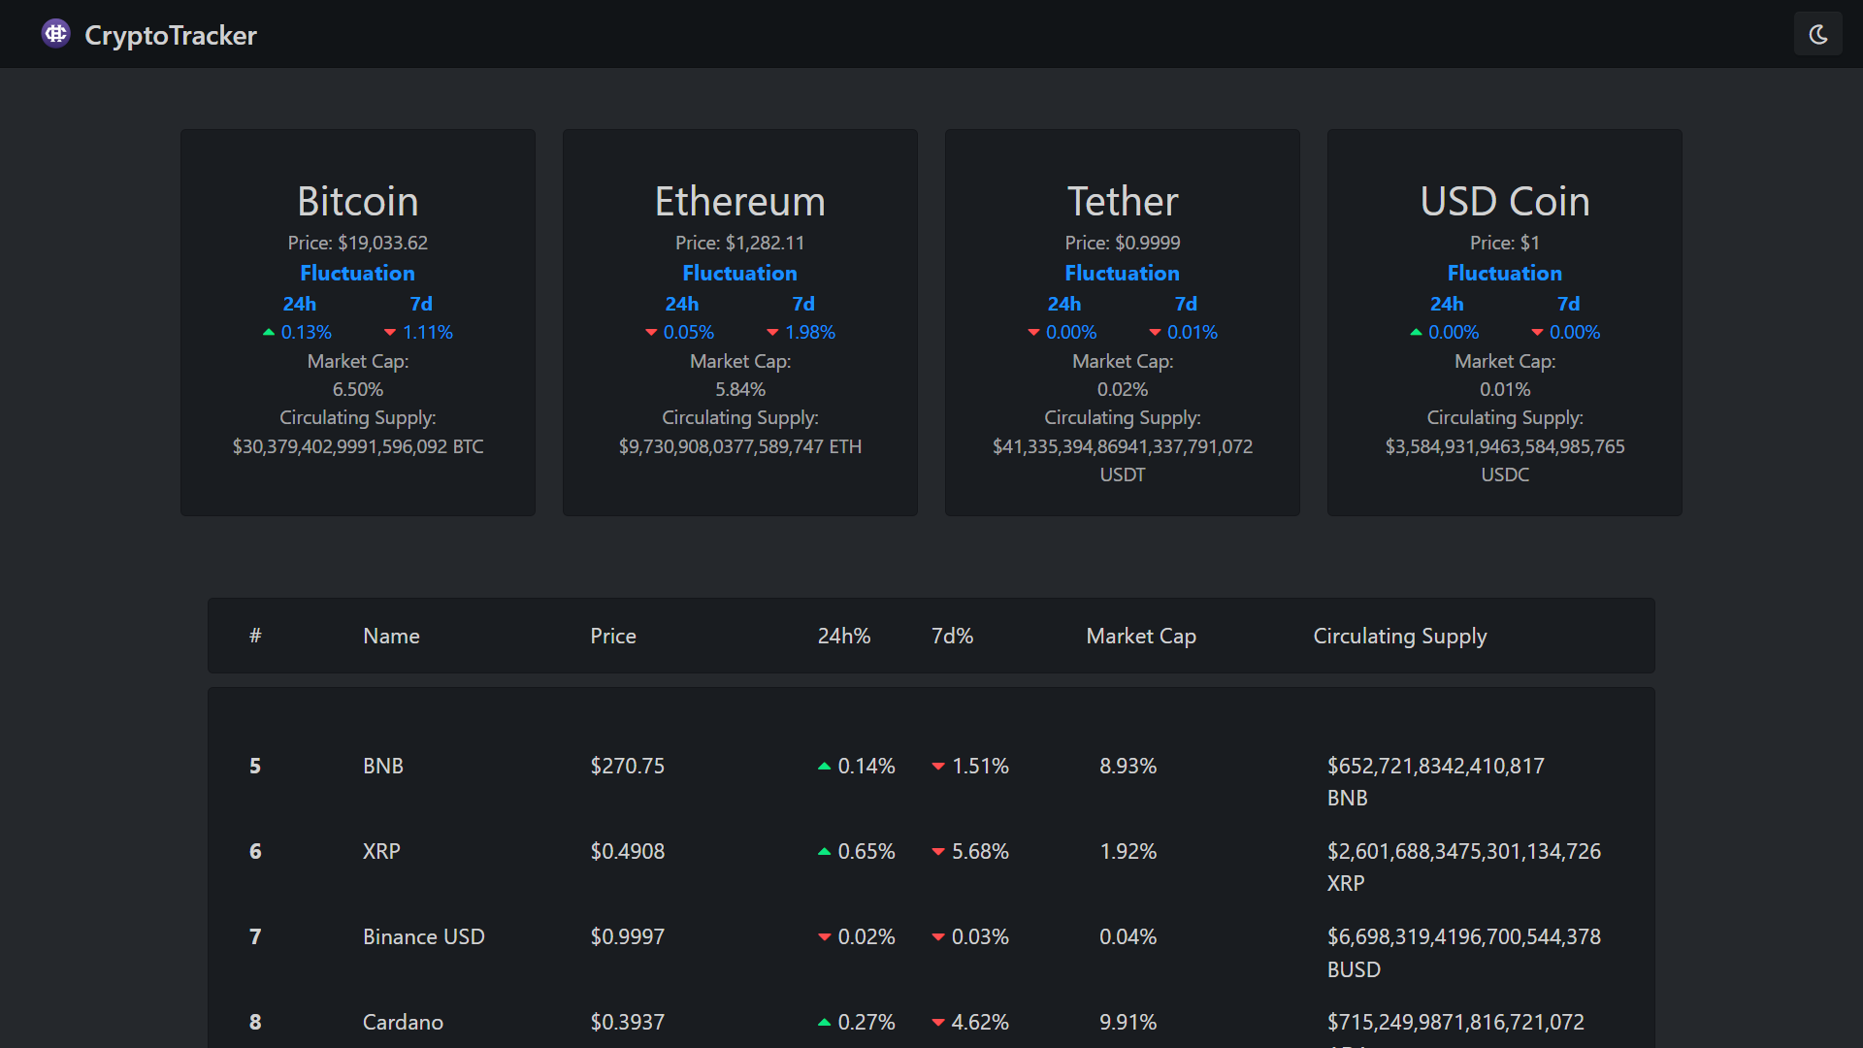Click Ethereum's 7d red down arrow
This screenshot has width=1863, height=1048.
[772, 333]
